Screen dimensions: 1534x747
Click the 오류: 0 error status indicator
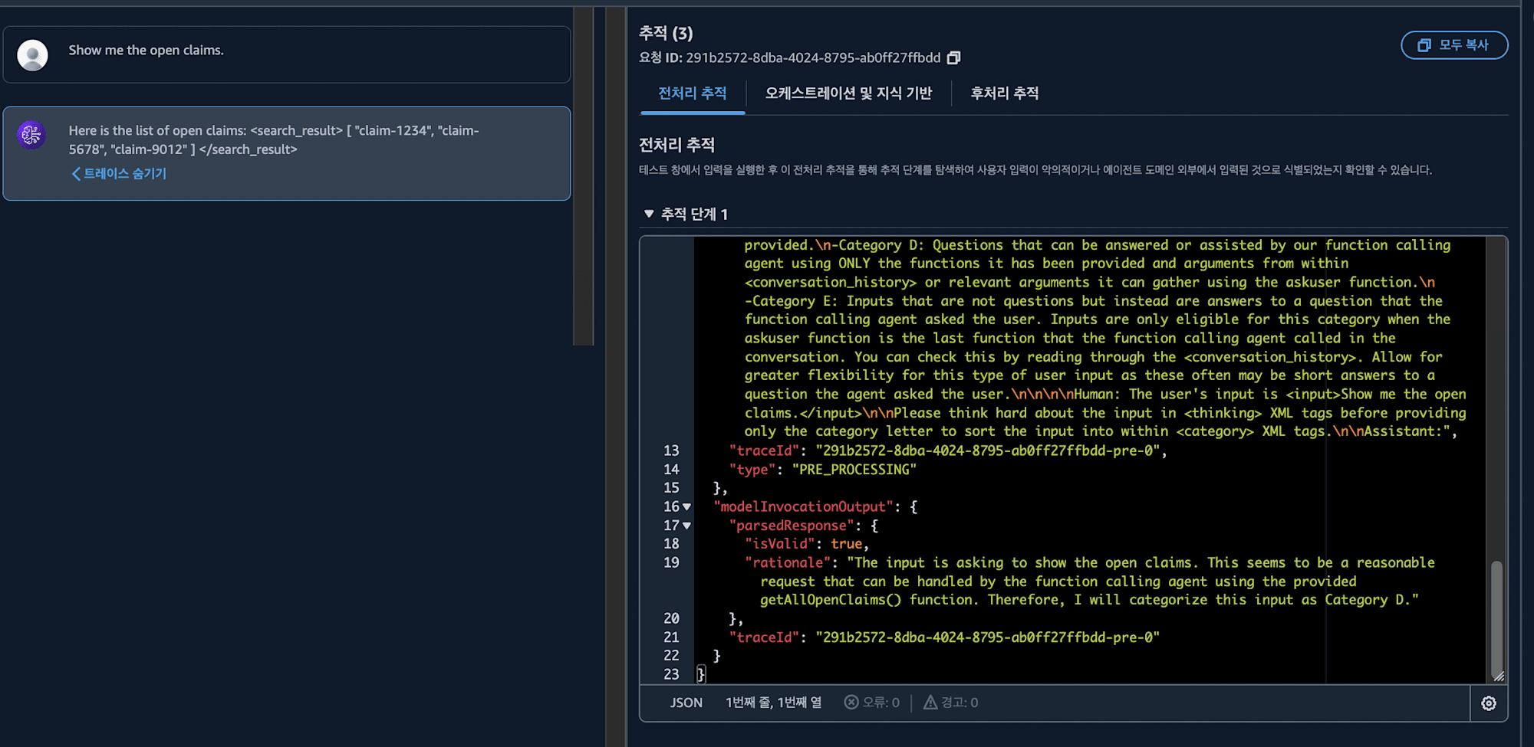tap(872, 703)
